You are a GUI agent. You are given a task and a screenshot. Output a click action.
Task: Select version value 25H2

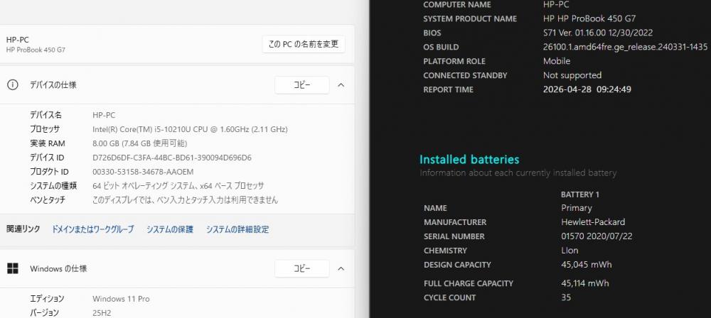[102, 313]
